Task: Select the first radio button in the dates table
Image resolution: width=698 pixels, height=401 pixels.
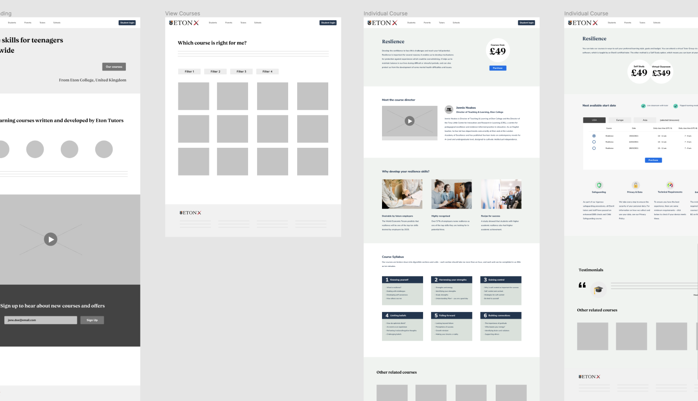Action: pyautogui.click(x=594, y=136)
